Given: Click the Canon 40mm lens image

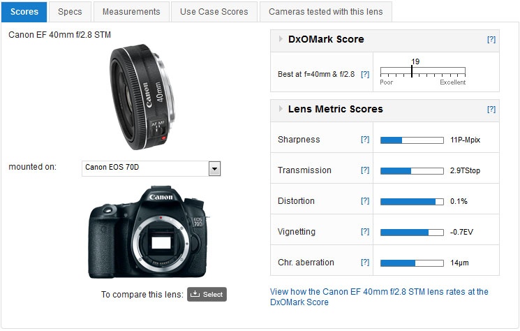Looking at the screenshot, I should (x=142, y=97).
